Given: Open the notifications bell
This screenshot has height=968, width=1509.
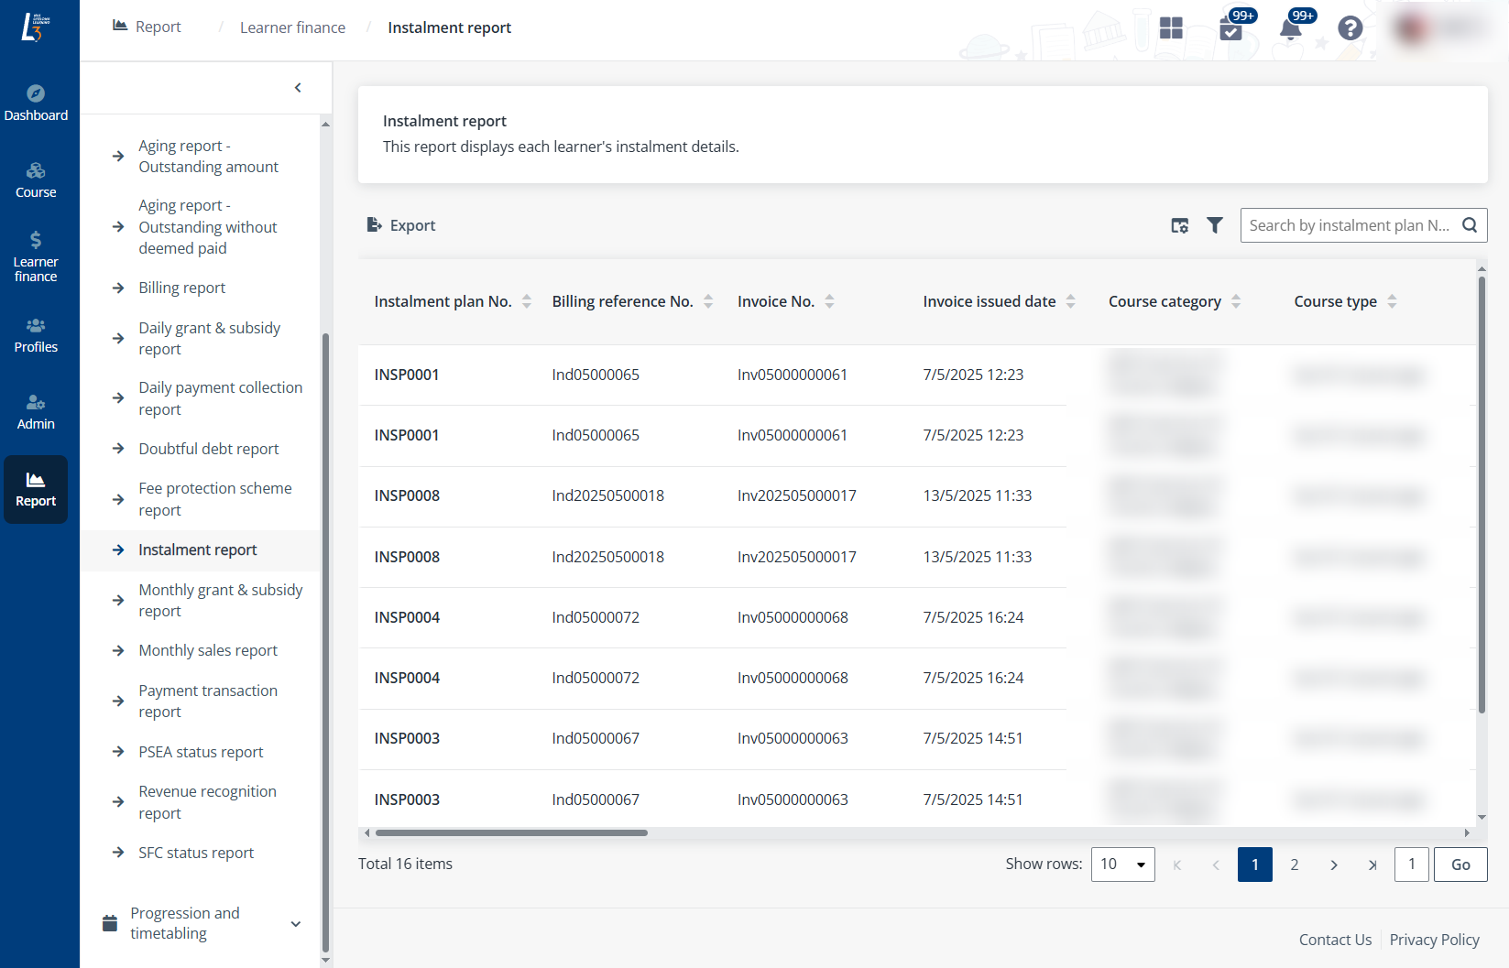Looking at the screenshot, I should [x=1290, y=28].
